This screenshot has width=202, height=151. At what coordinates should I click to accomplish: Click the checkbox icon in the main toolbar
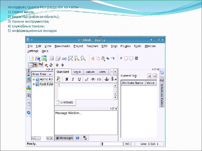pos(121,58)
